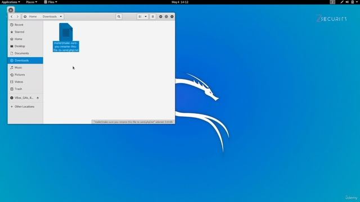
Task: Open Documents in the sidebar
Action: pyautogui.click(x=25, y=53)
